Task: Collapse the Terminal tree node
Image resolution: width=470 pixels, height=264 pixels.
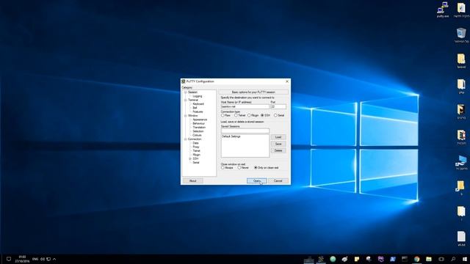Action: (x=186, y=100)
